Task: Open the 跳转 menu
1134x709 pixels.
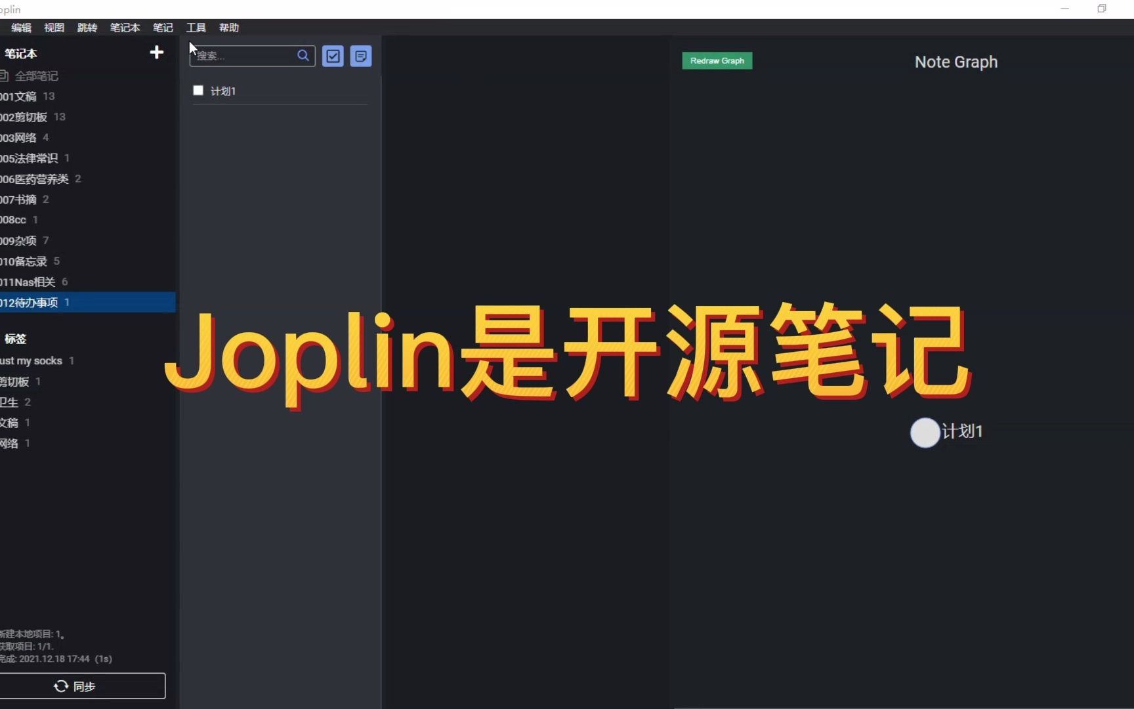Action: point(87,28)
